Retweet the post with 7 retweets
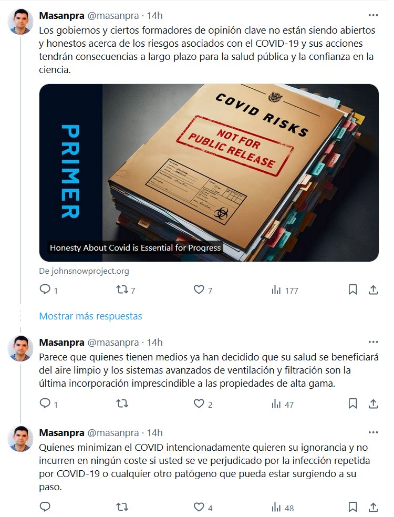Image resolution: width=394 pixels, height=517 pixels. coord(122,290)
